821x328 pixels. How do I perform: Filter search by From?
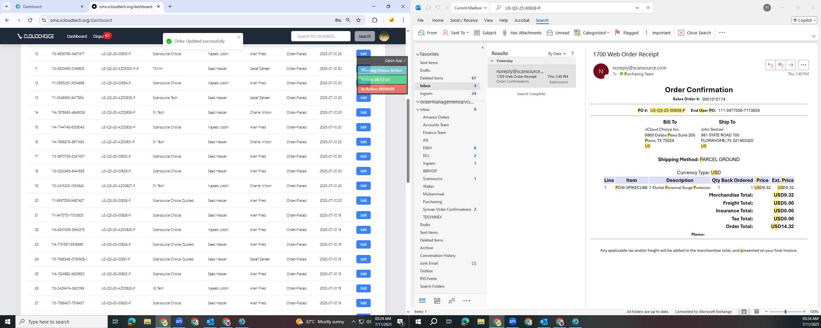click(427, 33)
